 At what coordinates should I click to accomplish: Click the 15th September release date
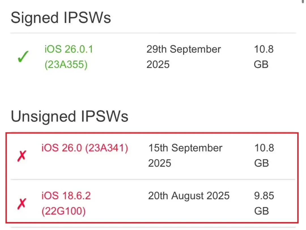(x=185, y=148)
